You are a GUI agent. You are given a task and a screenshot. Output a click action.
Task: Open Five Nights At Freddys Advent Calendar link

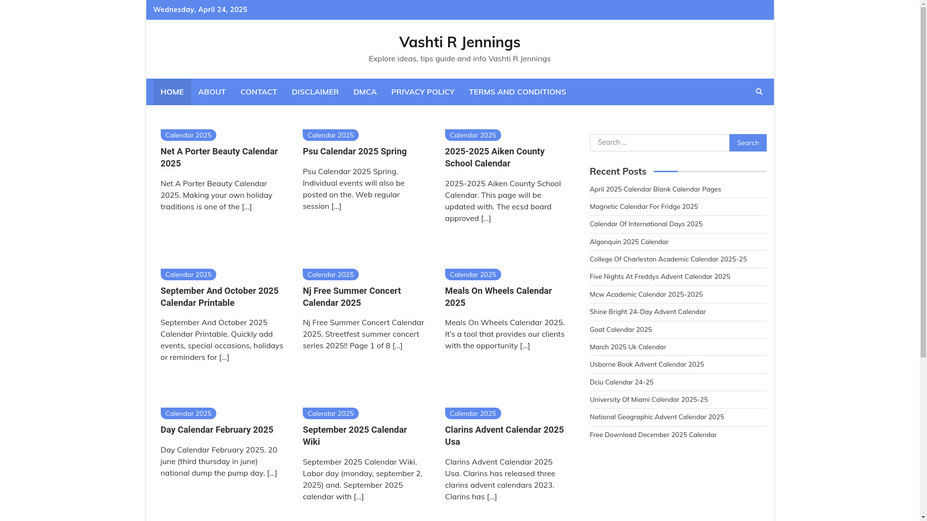(660, 276)
